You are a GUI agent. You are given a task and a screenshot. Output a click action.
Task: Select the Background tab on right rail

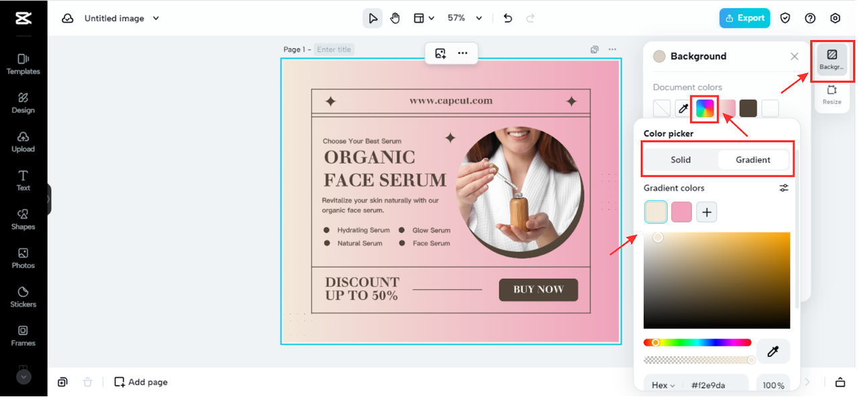coord(832,59)
